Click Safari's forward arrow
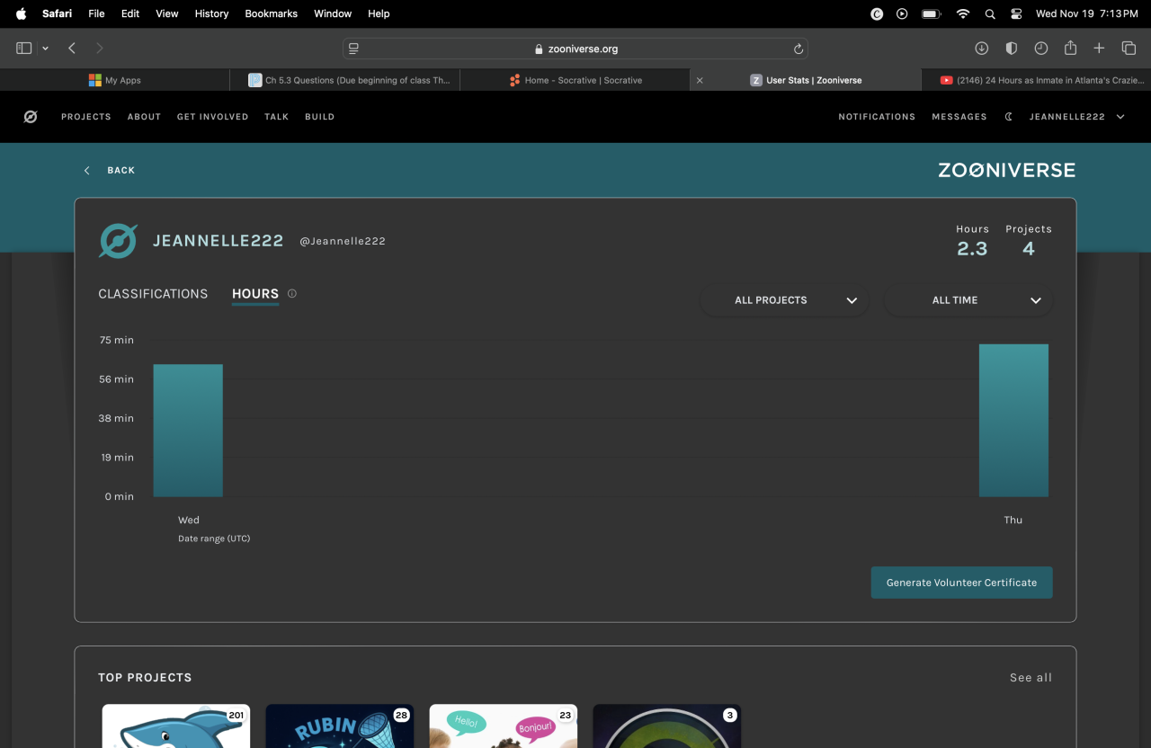The height and width of the screenshot is (748, 1151). (x=100, y=49)
